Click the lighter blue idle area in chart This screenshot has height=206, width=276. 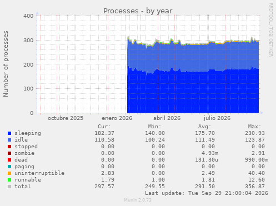(193, 57)
